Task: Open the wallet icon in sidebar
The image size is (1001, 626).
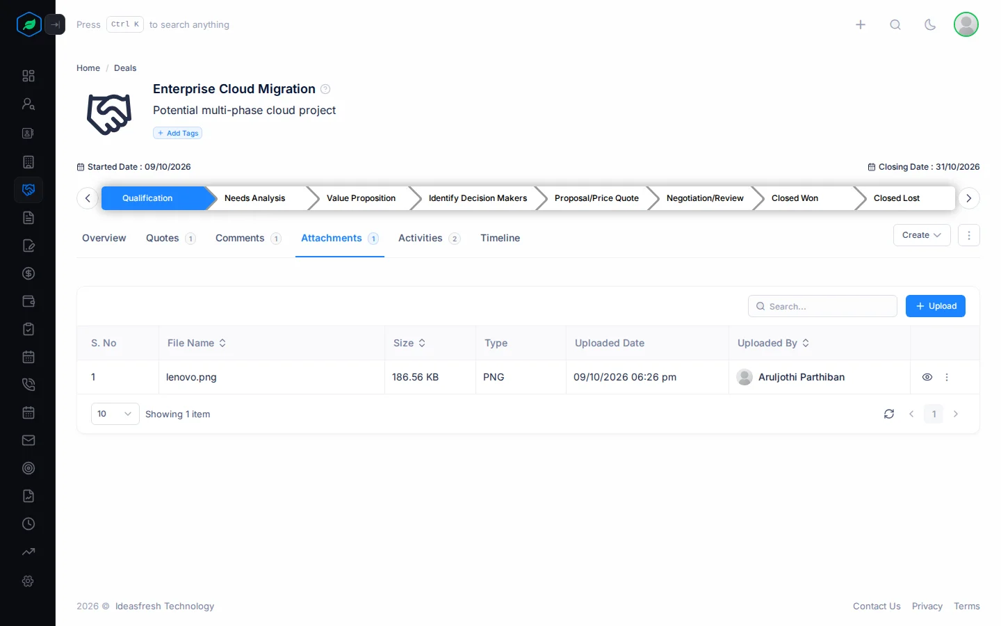Action: coord(29,301)
